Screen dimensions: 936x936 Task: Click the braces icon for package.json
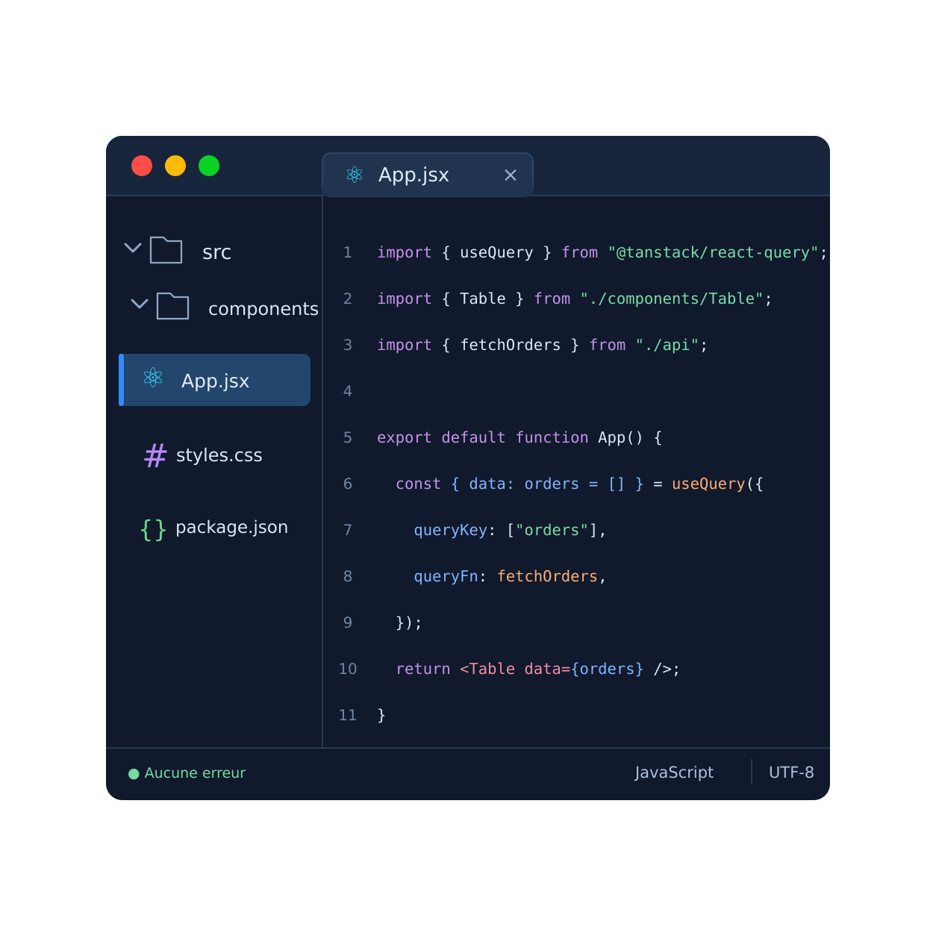coord(153,529)
